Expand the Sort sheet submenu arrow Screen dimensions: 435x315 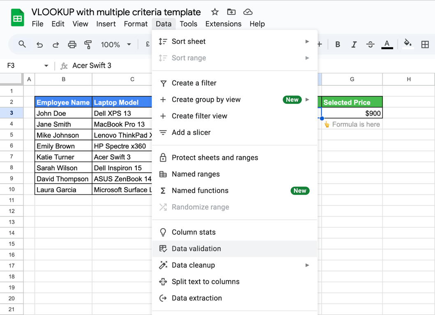point(307,41)
